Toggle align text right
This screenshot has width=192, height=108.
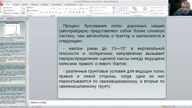(76, 12)
